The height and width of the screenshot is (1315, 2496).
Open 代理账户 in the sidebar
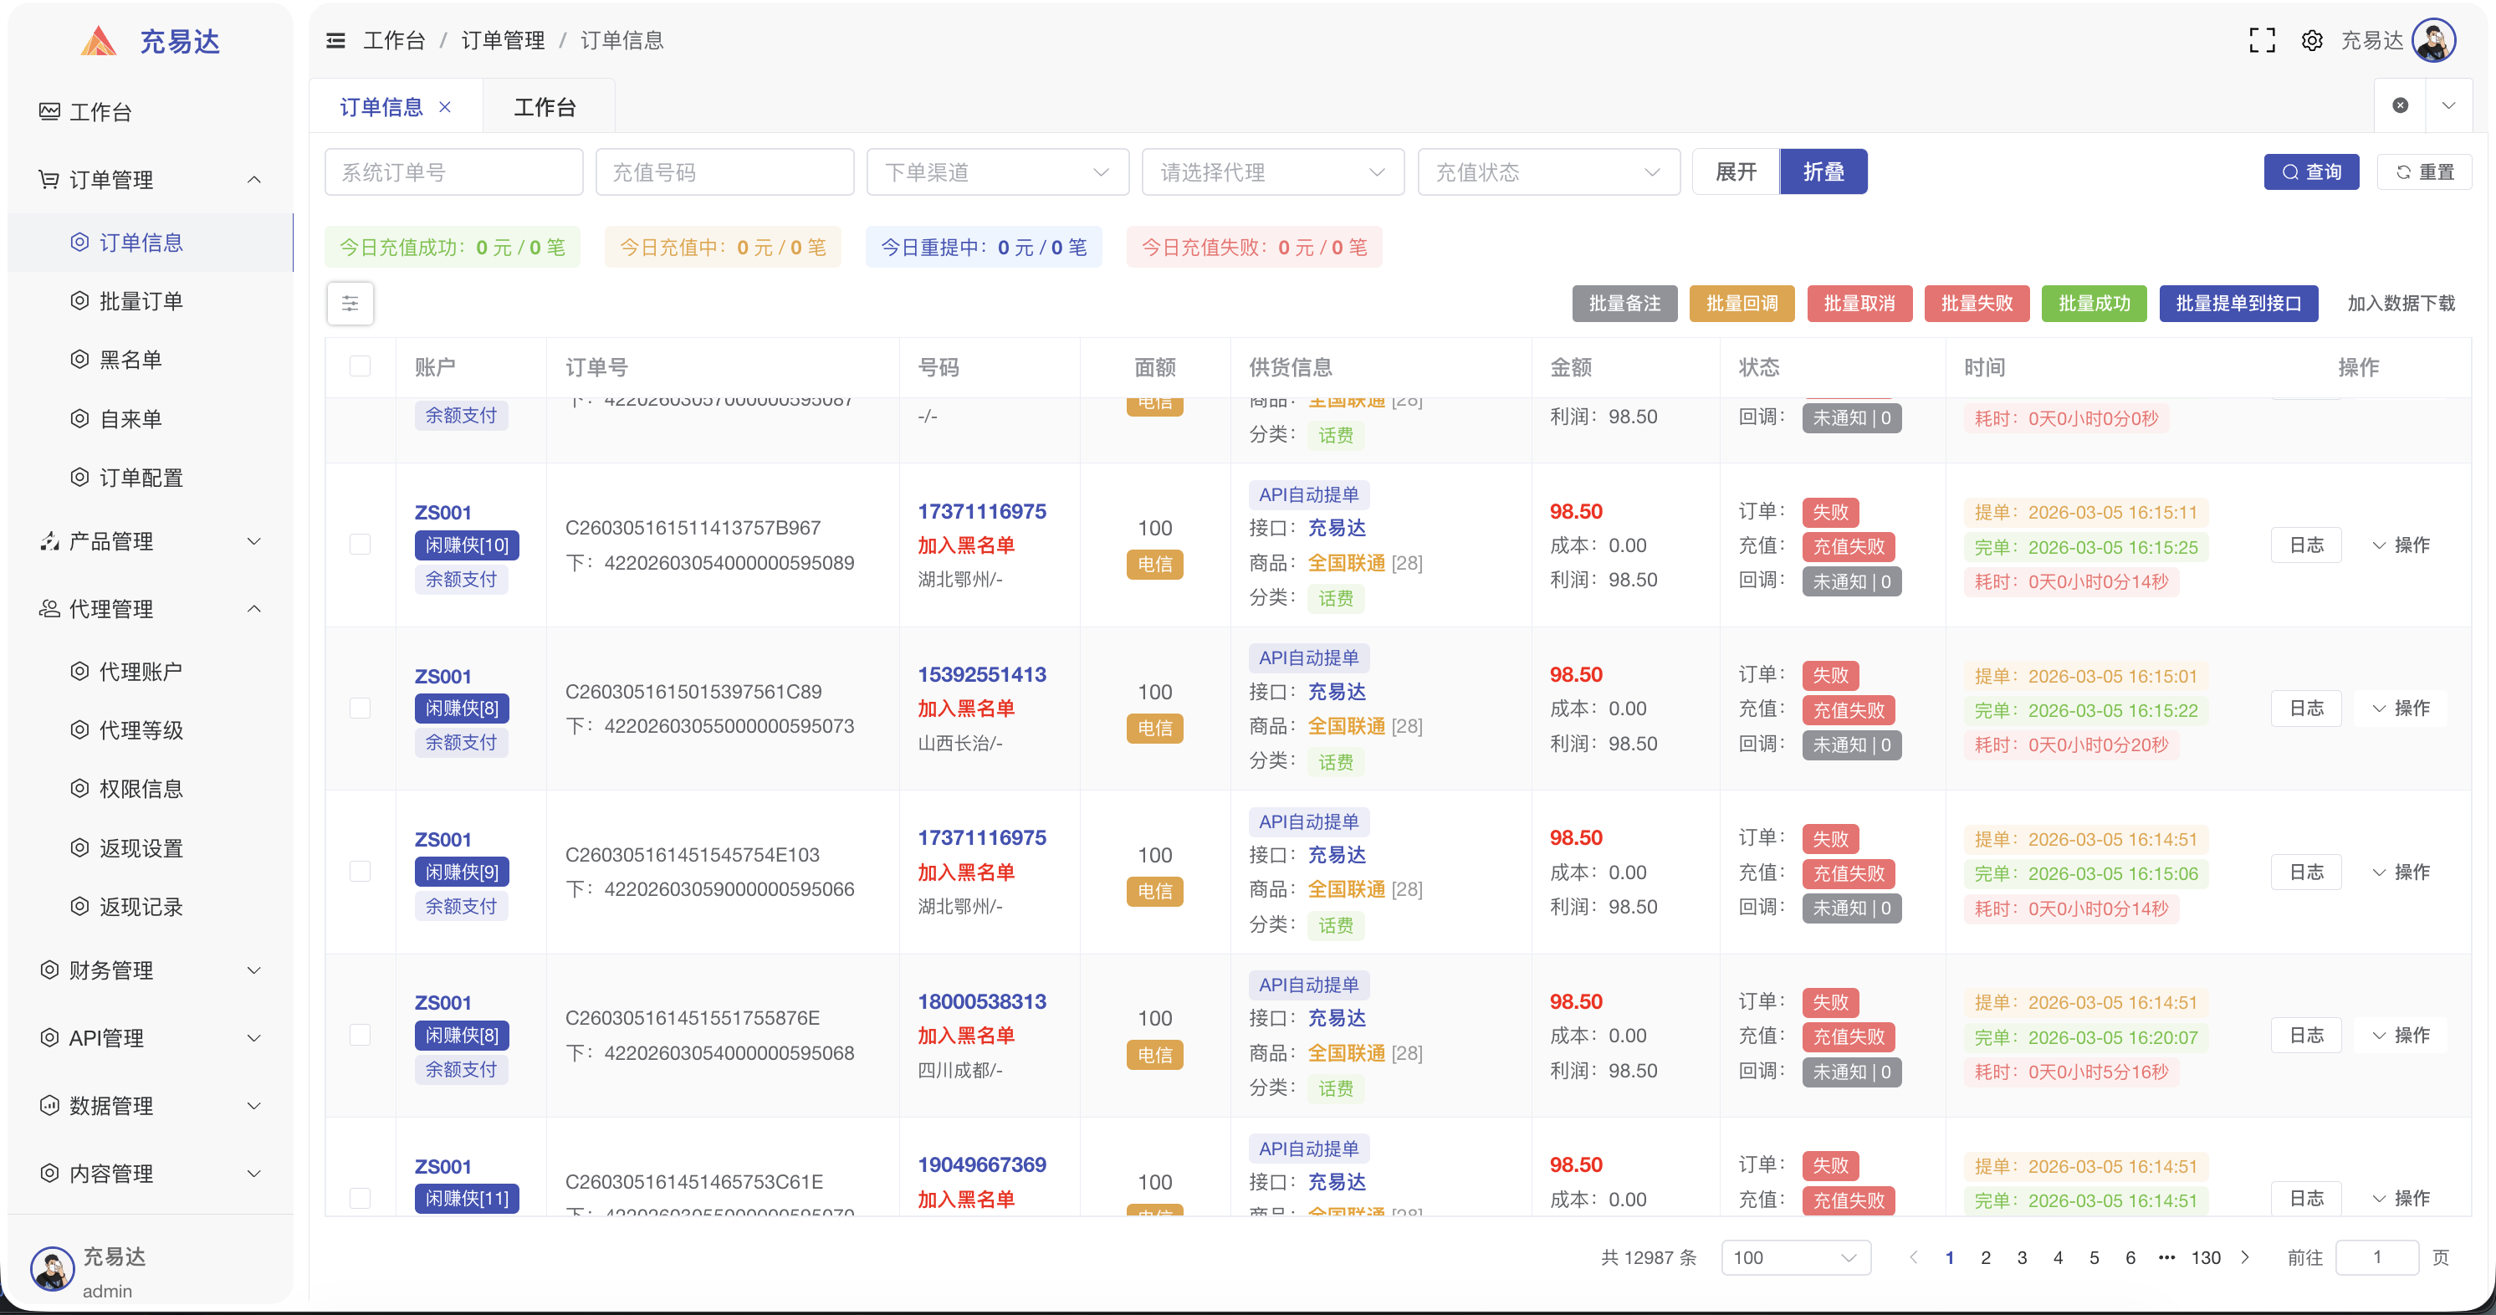pyautogui.click(x=141, y=672)
